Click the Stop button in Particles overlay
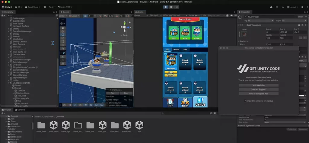The image size is (309, 143). (x=126, y=93)
